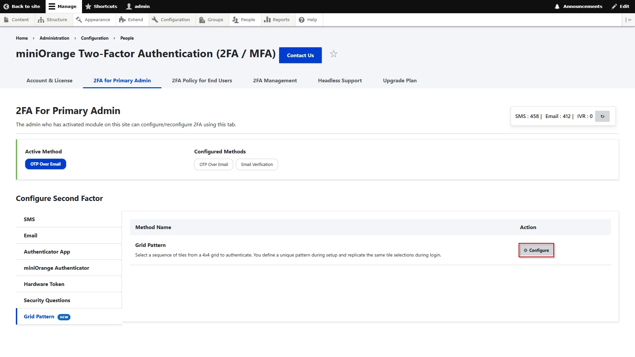Open Configuration via the wrench icon
Image resolution: width=635 pixels, height=357 pixels.
(x=155, y=20)
